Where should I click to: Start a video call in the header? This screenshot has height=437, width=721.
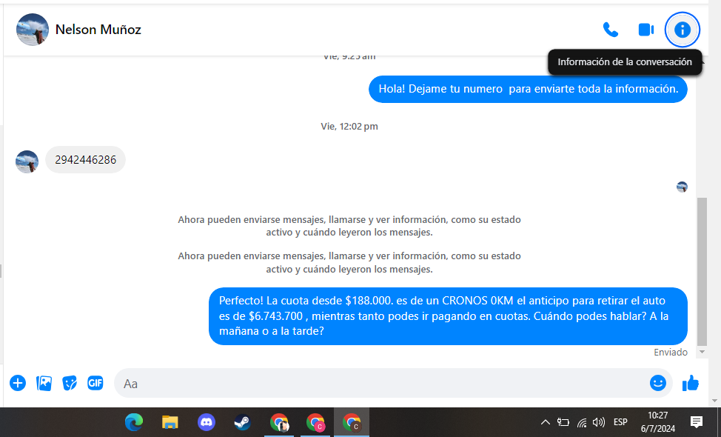[646, 30]
